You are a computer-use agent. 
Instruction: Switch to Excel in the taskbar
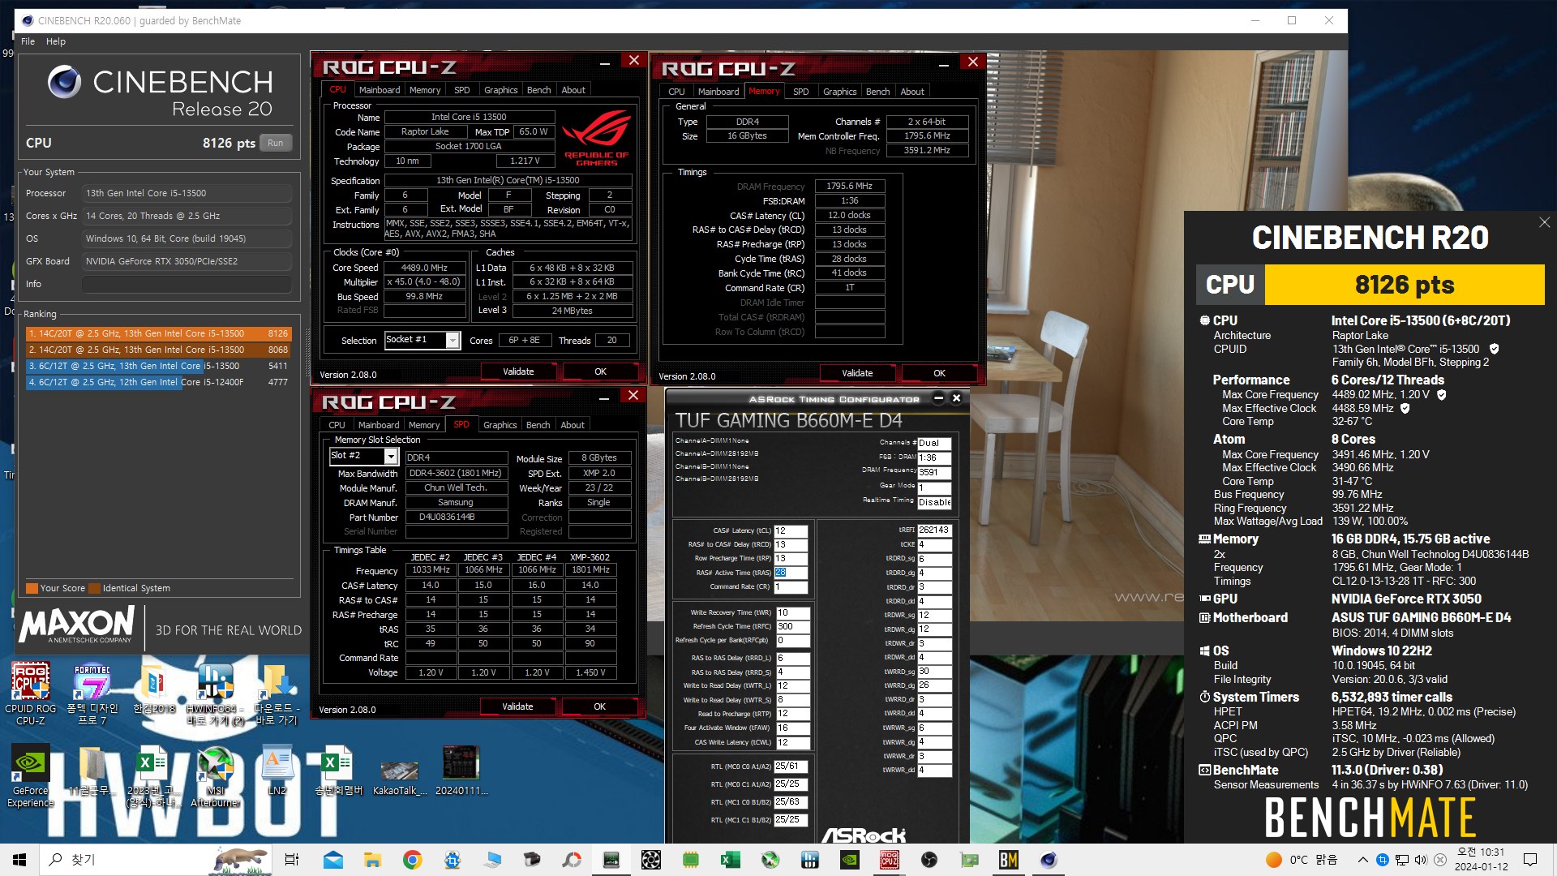pos(730,860)
